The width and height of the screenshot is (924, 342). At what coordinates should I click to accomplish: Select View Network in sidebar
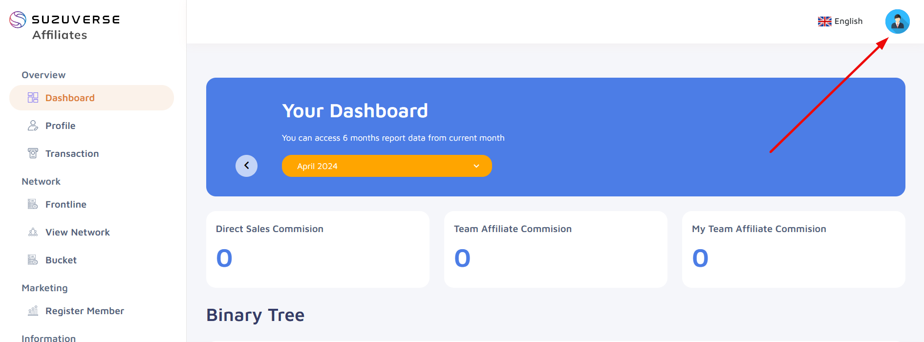(91, 232)
